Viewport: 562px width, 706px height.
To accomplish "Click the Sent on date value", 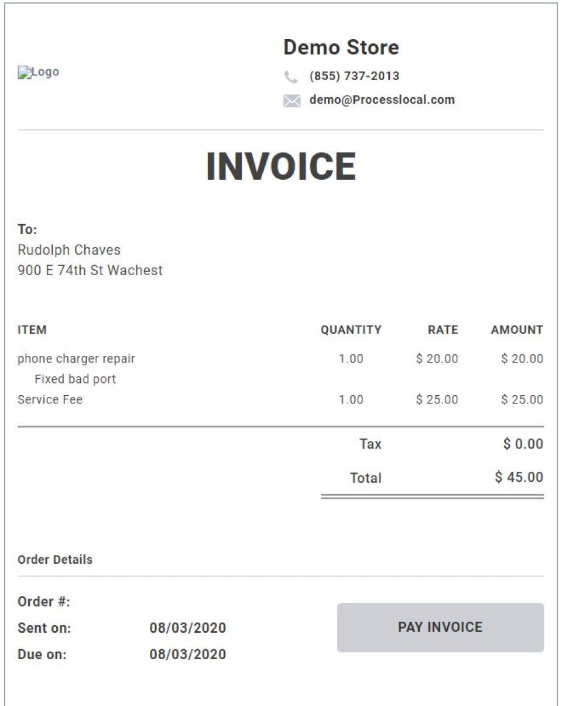I will click(x=187, y=628).
